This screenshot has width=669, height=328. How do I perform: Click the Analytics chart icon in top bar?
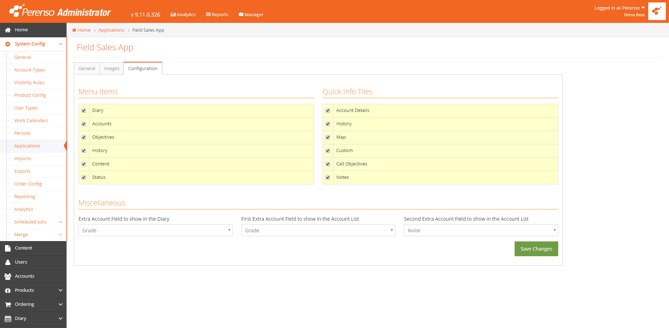pos(173,14)
